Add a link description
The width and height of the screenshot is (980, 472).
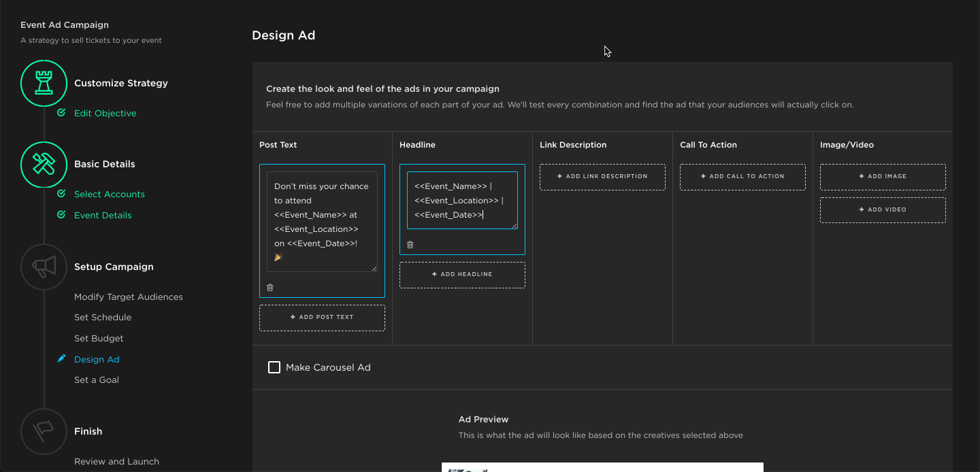point(602,177)
